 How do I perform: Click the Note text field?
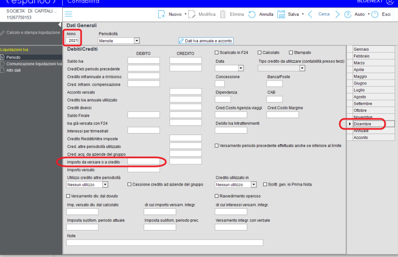pyautogui.click(x=165, y=243)
